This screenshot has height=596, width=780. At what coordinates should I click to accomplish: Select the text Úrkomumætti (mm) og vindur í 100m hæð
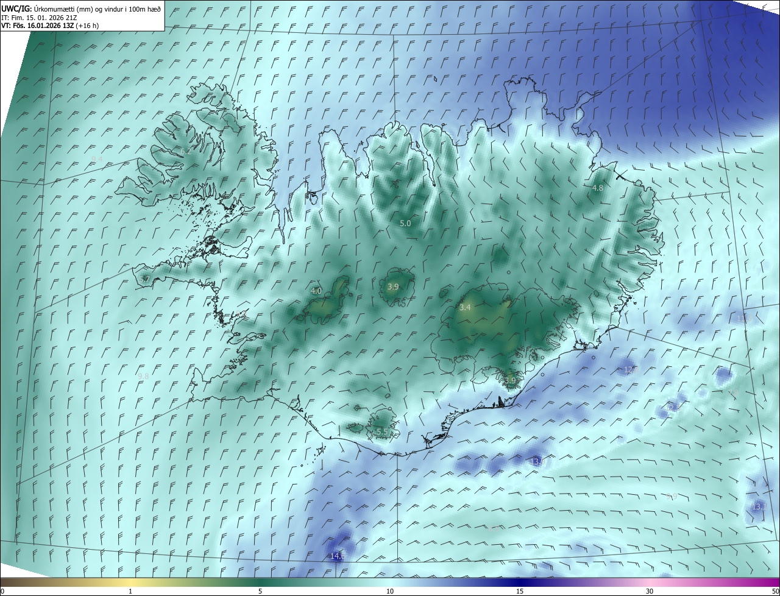point(97,9)
